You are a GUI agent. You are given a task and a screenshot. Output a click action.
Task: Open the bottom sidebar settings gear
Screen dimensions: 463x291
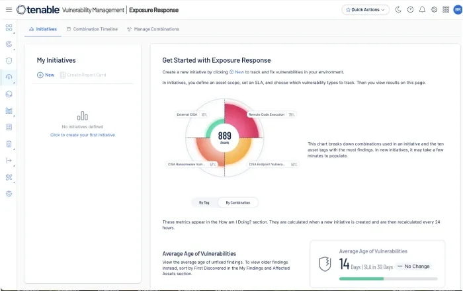(x=9, y=194)
